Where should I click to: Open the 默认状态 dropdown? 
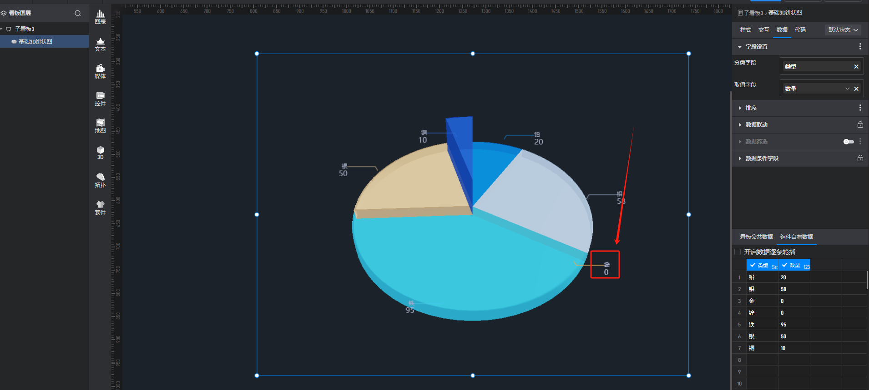click(843, 30)
